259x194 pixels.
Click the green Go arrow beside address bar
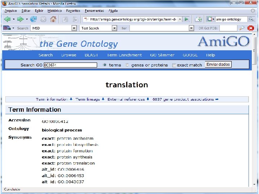pyautogui.click(x=187, y=19)
